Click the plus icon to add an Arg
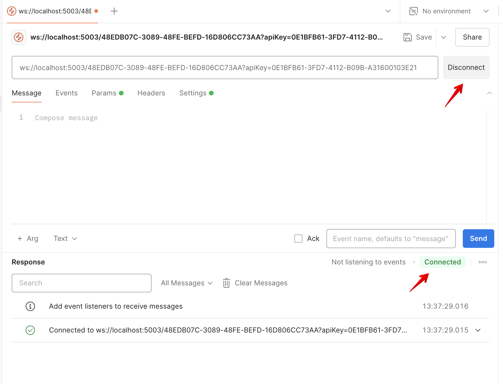 pos(20,239)
